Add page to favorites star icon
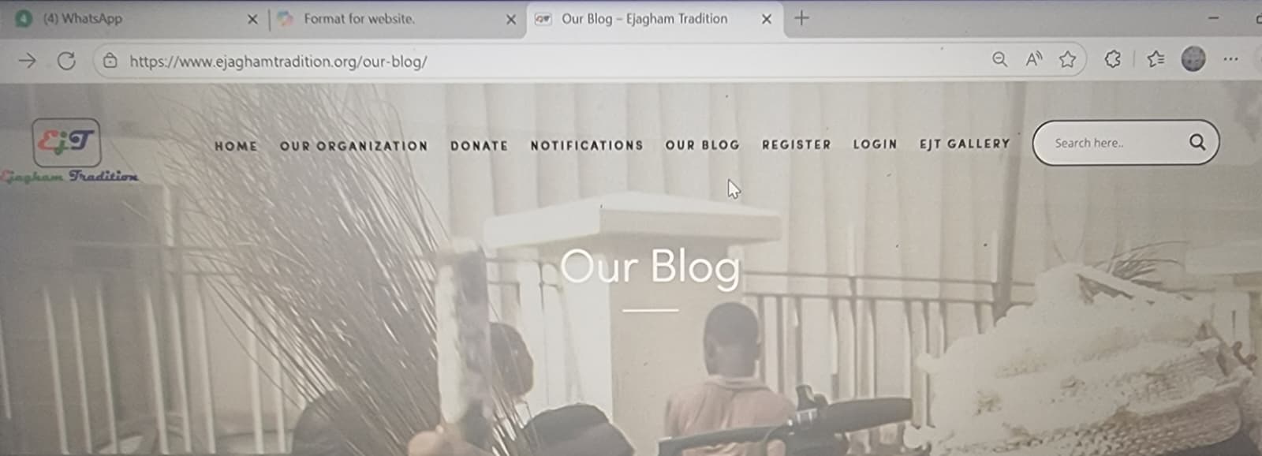This screenshot has width=1262, height=456. [x=1067, y=59]
